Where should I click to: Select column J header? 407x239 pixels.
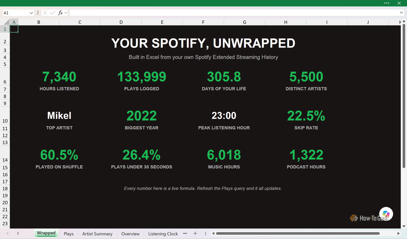(368, 22)
